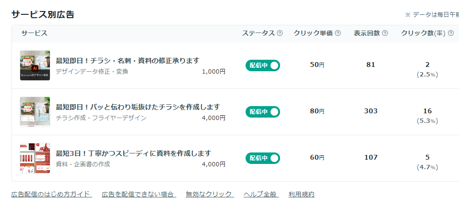The image size is (459, 206).
Task: Open ヘルプ全般 link
Action: [x=260, y=194]
